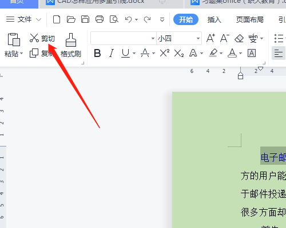Apply the text effects outlined A
Screen dimensions: 286x228
click(x=193, y=53)
